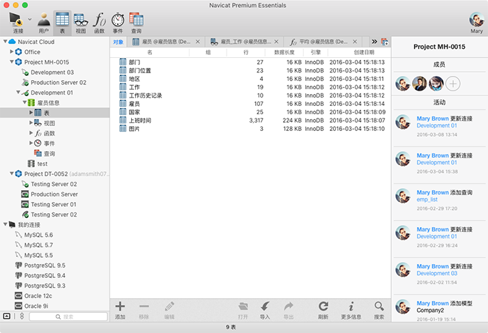
Task: Show more tabs with the double-chevron
Action: point(374,42)
